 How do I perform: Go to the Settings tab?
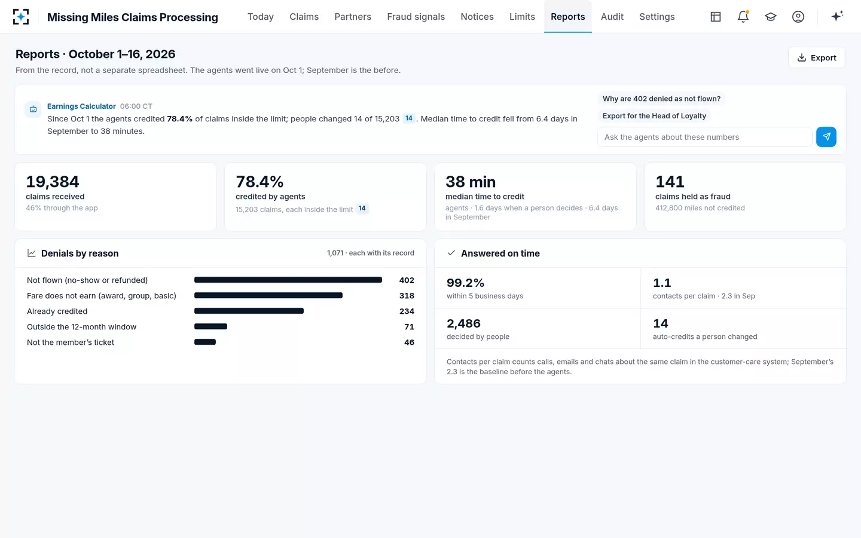[657, 17]
